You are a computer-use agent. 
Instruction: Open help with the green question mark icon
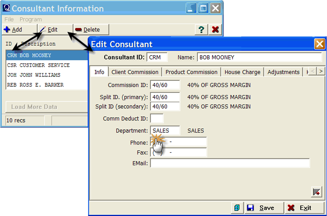tap(201, 30)
